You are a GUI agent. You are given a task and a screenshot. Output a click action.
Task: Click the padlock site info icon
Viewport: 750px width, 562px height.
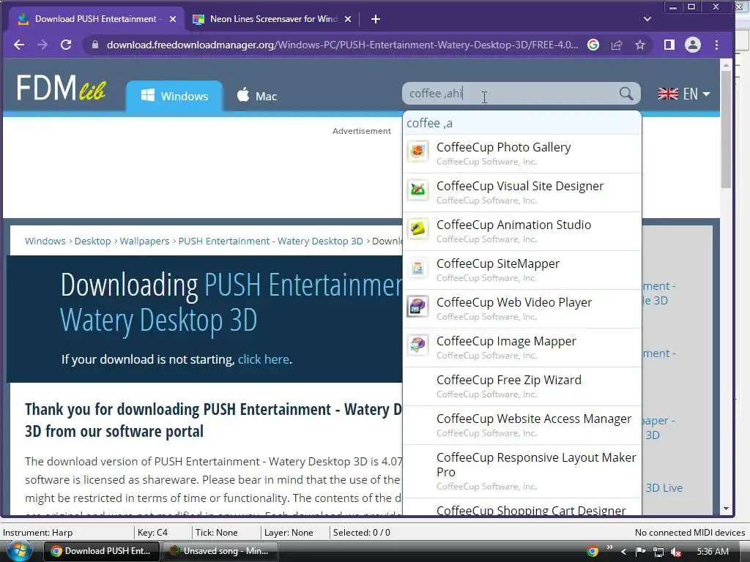point(94,45)
